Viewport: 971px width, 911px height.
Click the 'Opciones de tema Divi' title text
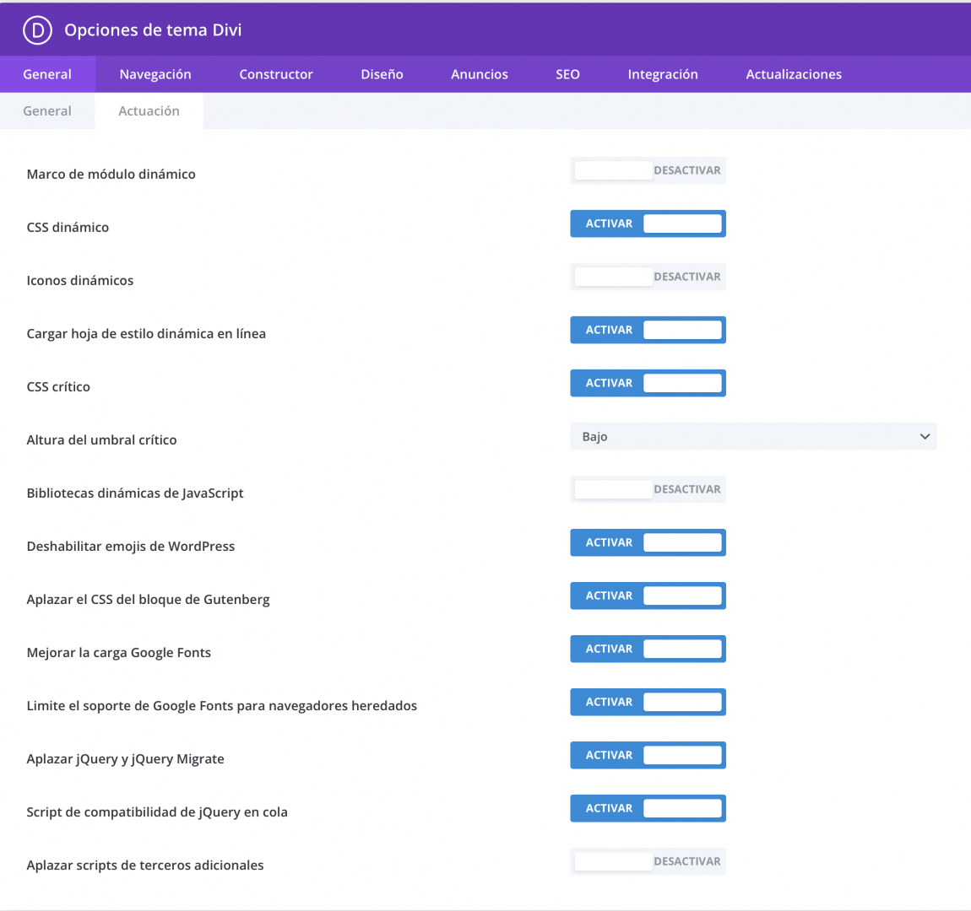pyautogui.click(x=153, y=30)
